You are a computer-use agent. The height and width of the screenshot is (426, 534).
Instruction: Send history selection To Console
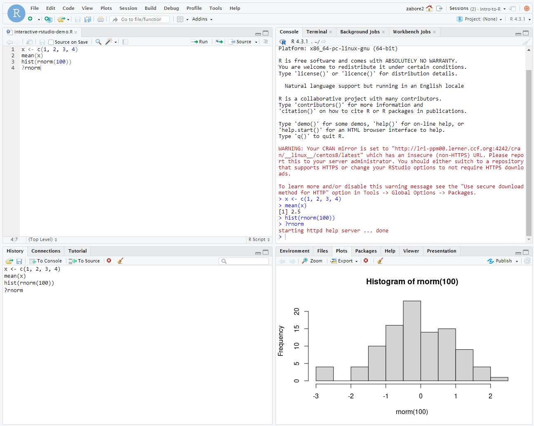tap(46, 261)
